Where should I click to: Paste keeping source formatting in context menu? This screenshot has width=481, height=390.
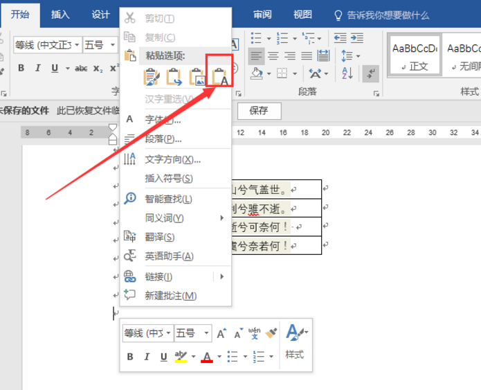click(x=152, y=77)
